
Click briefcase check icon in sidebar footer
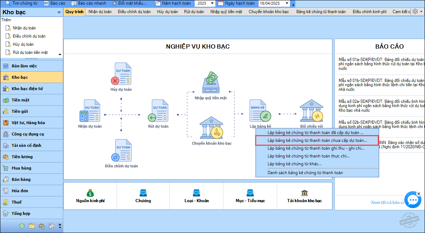coord(42,226)
